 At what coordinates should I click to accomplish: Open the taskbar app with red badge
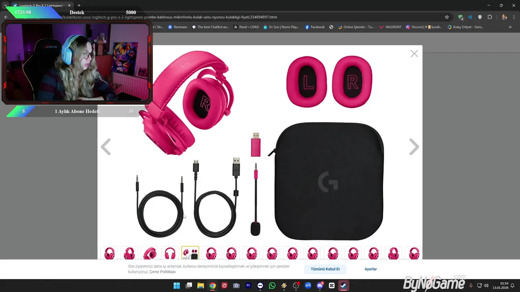tap(296, 286)
